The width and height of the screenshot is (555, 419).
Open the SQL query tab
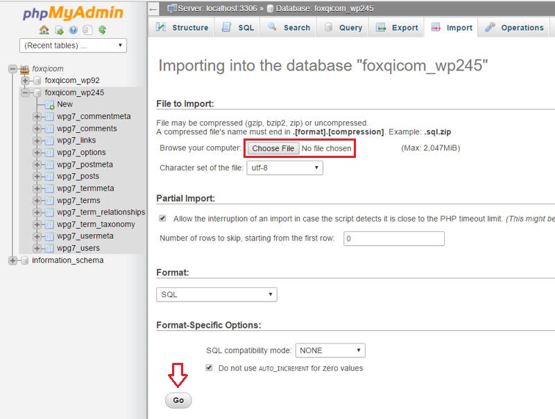[x=234, y=26]
